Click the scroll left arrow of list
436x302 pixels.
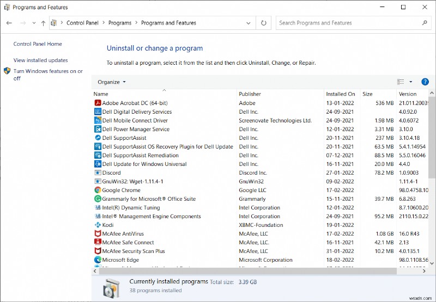coord(95,271)
